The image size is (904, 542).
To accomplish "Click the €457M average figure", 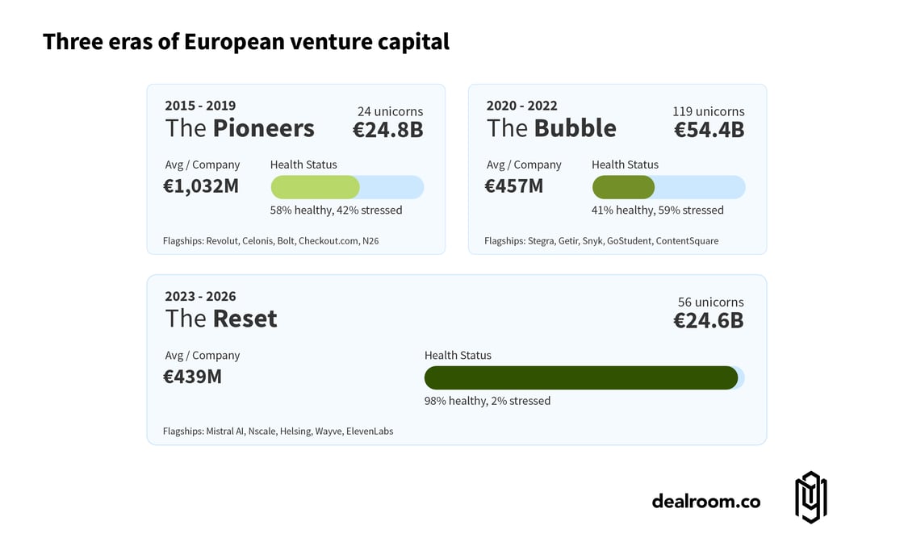I will [x=513, y=186].
